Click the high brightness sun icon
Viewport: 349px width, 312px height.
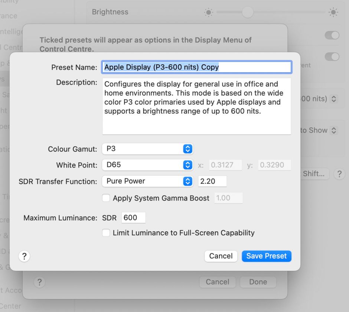click(x=333, y=12)
